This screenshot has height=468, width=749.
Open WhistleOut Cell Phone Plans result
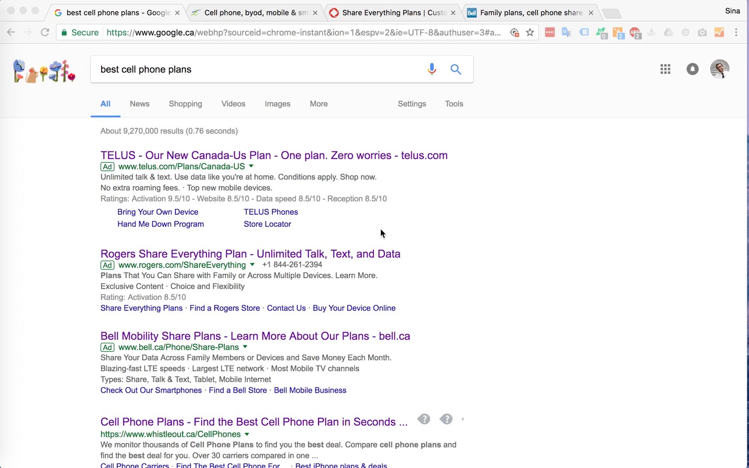click(x=254, y=422)
